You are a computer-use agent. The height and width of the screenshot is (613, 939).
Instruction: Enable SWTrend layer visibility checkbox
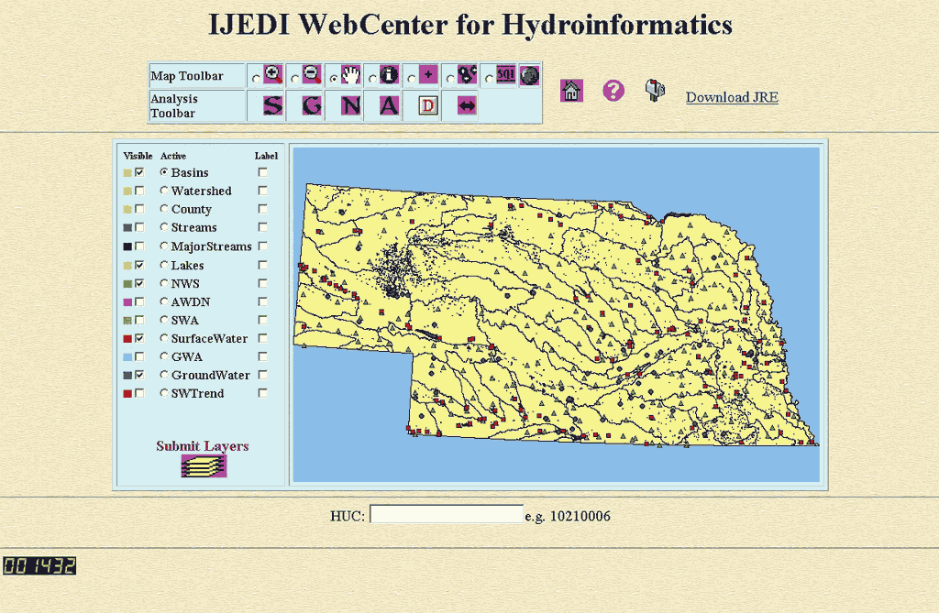click(139, 393)
